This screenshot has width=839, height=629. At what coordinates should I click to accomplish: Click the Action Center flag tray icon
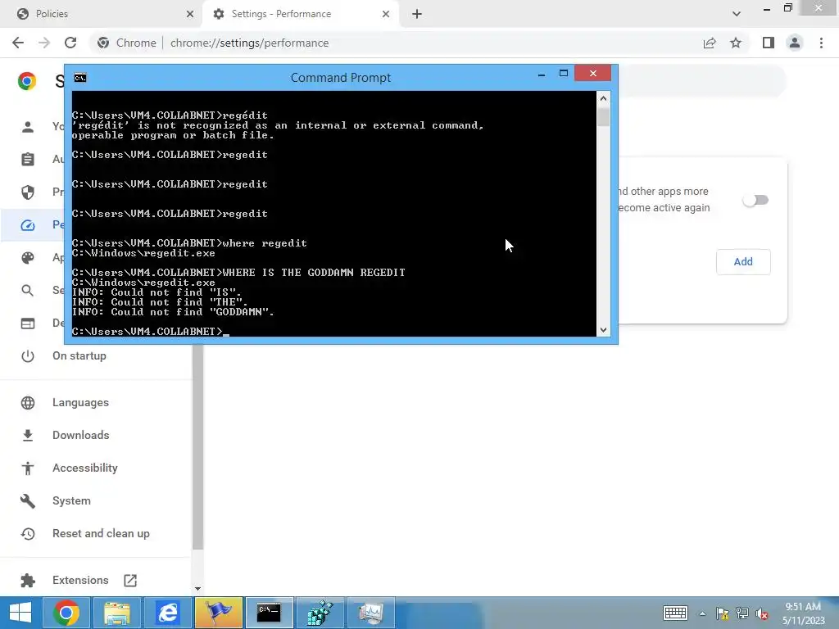(x=723, y=613)
